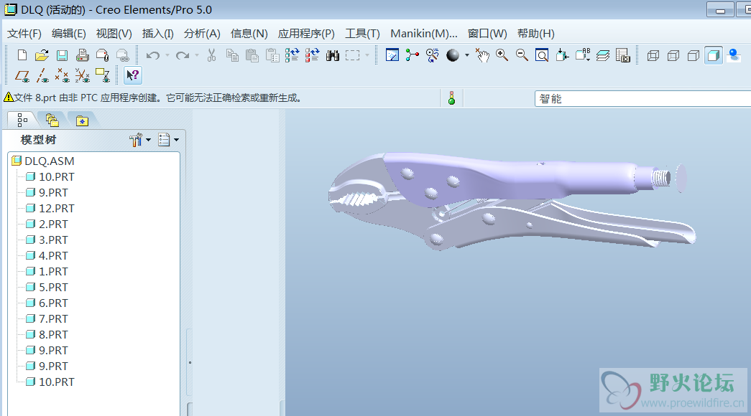
Task: Print the model using the printer icon
Action: pyautogui.click(x=83, y=55)
